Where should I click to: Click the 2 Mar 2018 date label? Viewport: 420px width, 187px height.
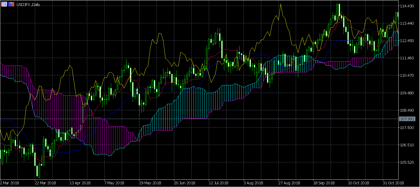click(x=10, y=183)
